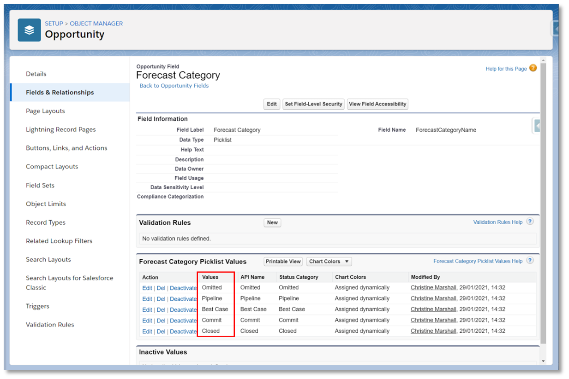Click Del for the Closed value

[161, 332]
